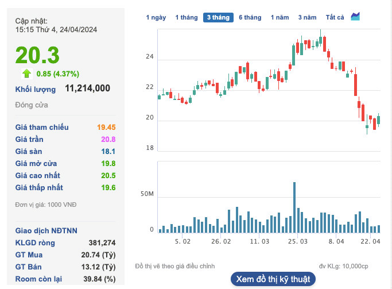Switch to the 1 tháng chart range
This screenshot has height=289, width=392.
click(186, 17)
